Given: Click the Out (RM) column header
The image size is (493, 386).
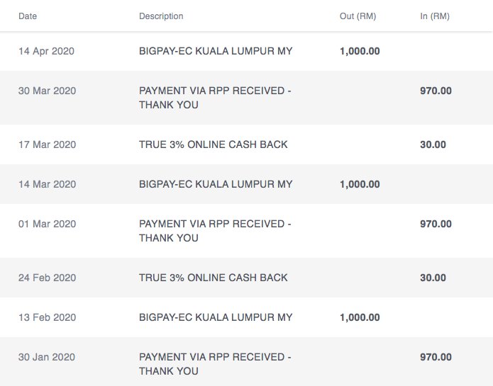Looking at the screenshot, I should coord(358,16).
